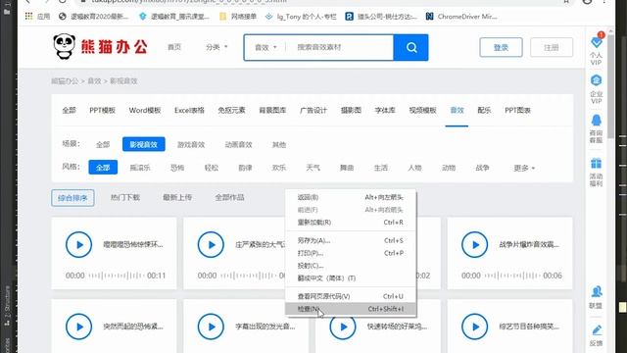This screenshot has height=353, width=627.
Task: Sort by 综合排序
Action: point(72,198)
